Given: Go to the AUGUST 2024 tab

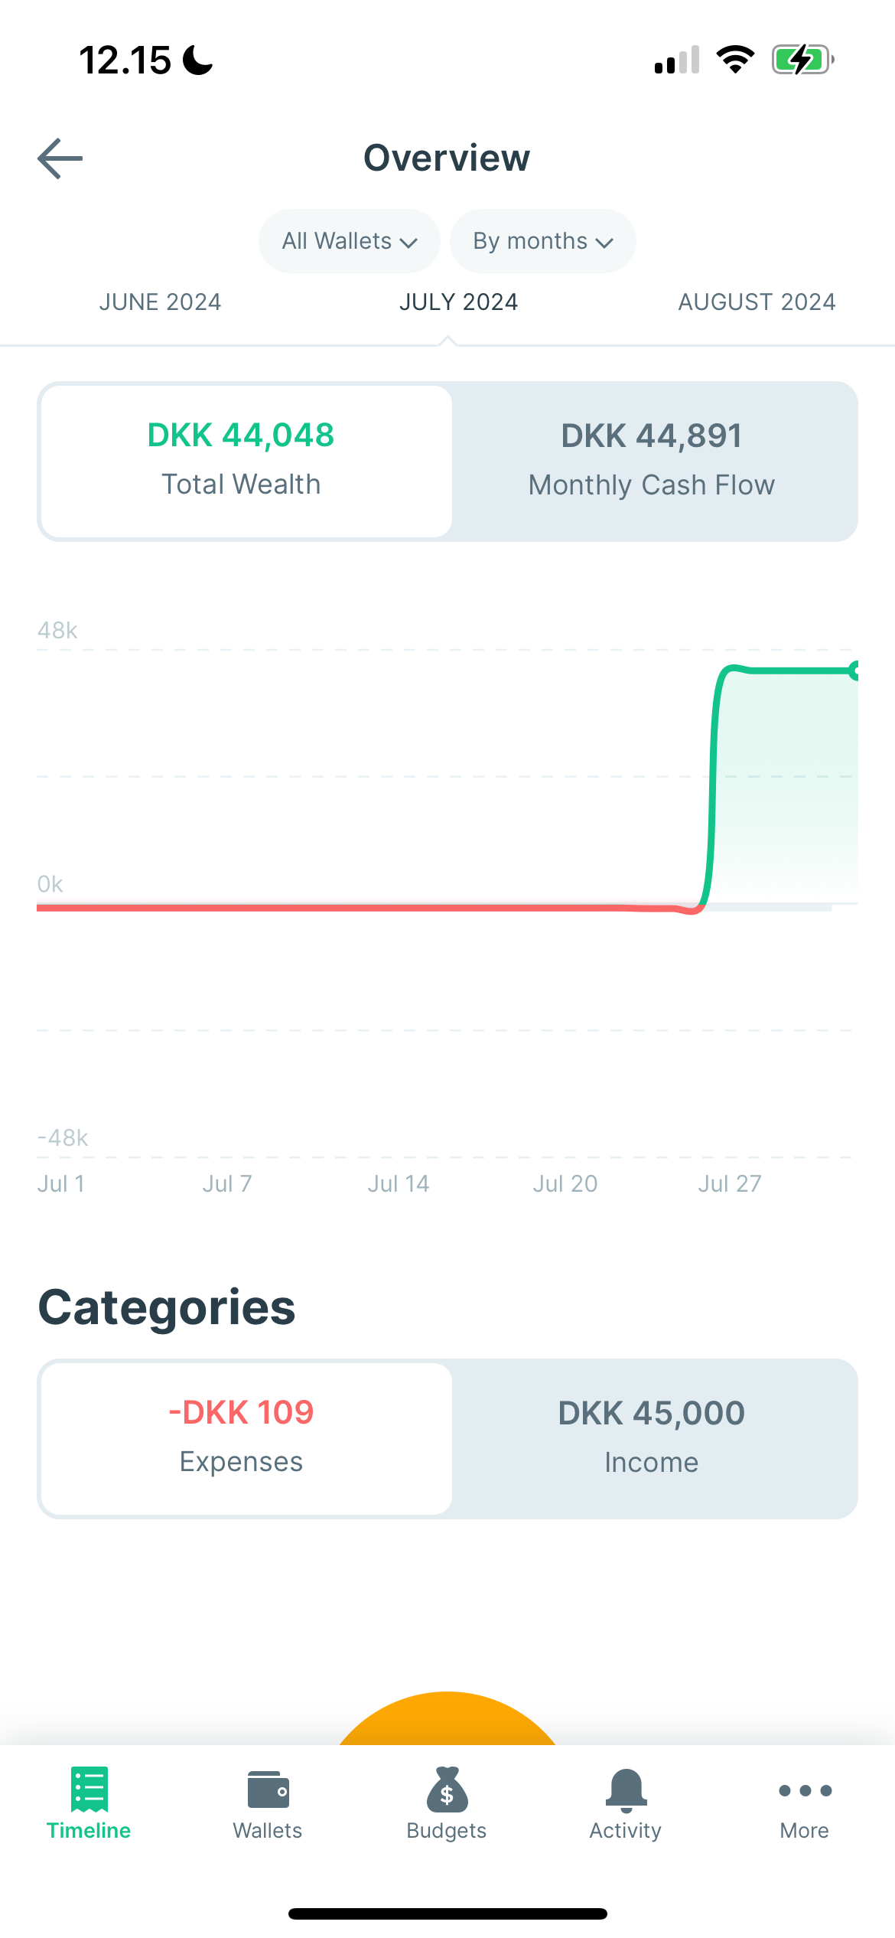Looking at the screenshot, I should tap(757, 302).
